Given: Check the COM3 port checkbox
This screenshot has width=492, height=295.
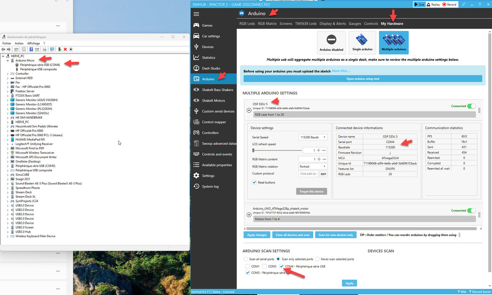Looking at the screenshot, I should click(x=265, y=267).
